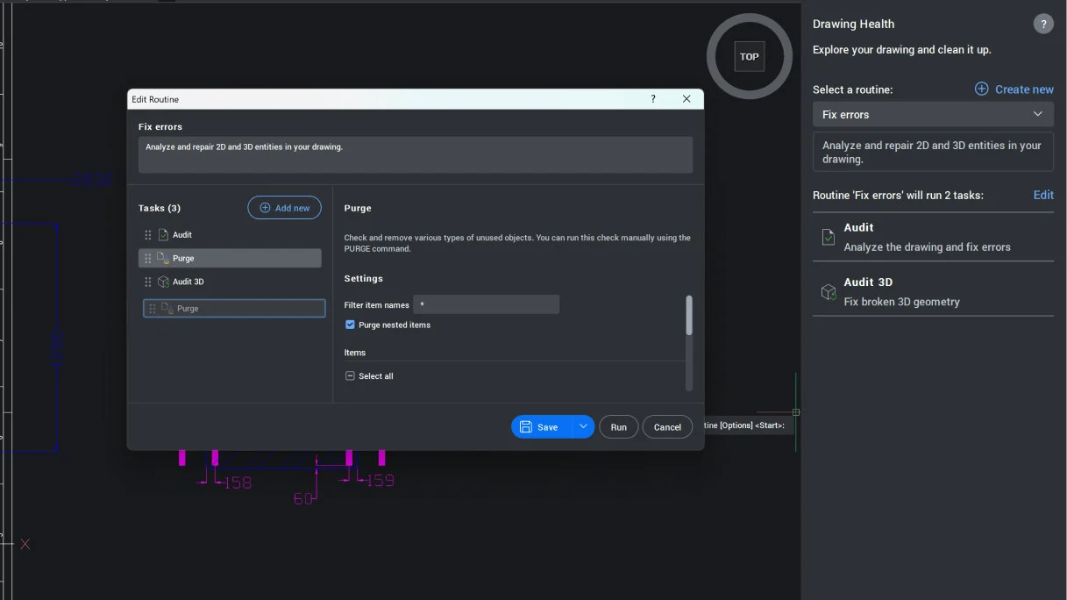Click the 158 dimension text in drawing

click(x=238, y=482)
